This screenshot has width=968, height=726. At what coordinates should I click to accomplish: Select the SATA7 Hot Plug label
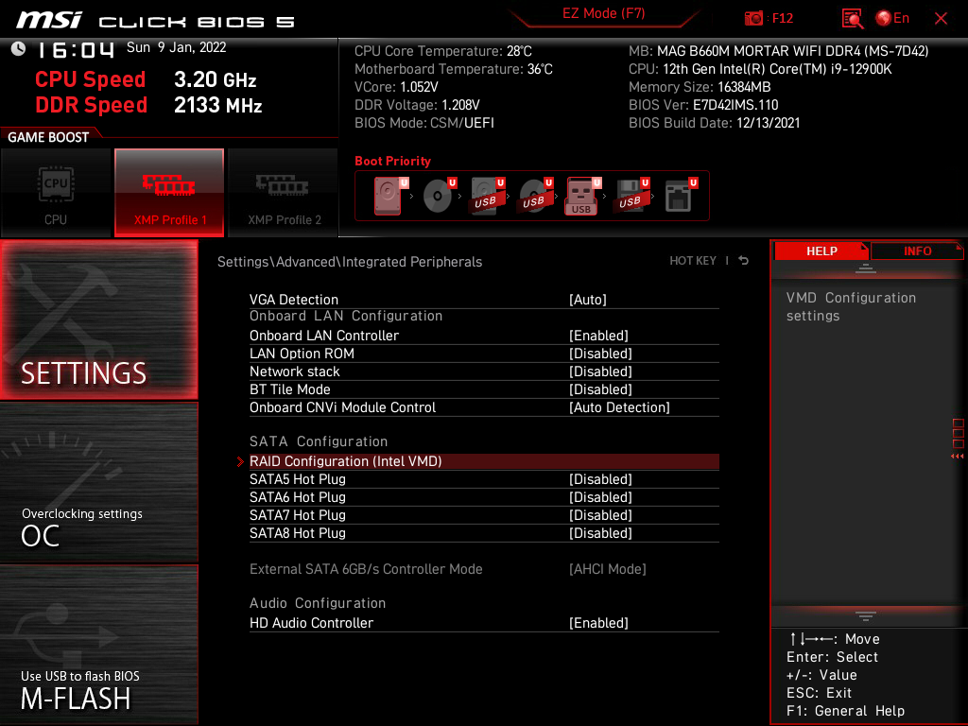pos(298,515)
